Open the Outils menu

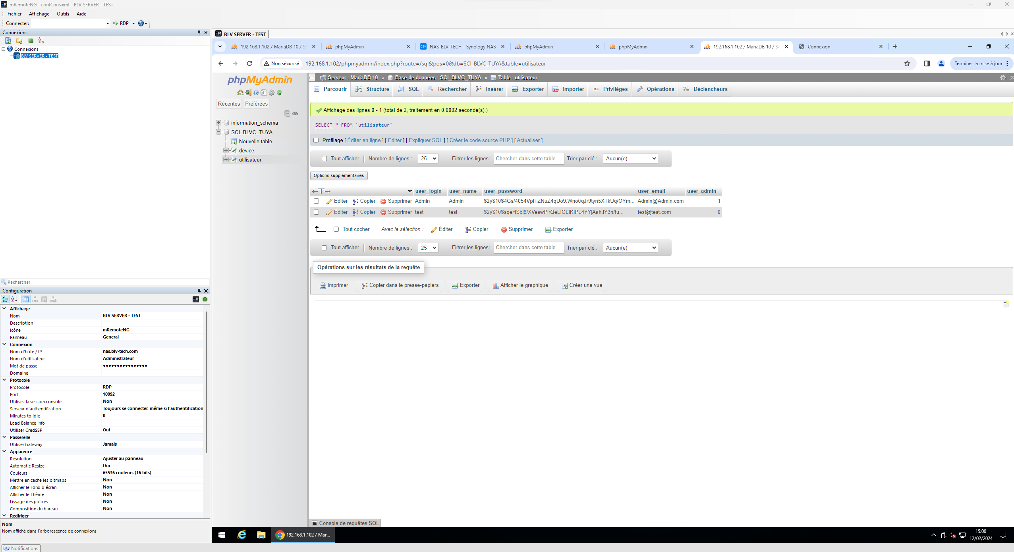pos(63,14)
